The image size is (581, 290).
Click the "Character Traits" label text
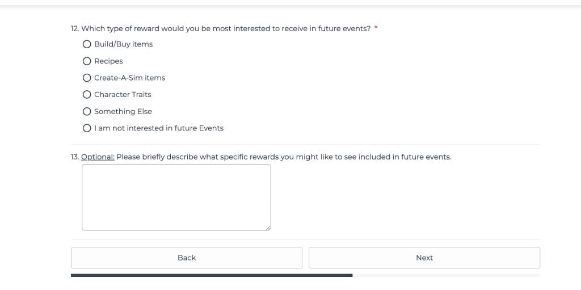coord(123,95)
